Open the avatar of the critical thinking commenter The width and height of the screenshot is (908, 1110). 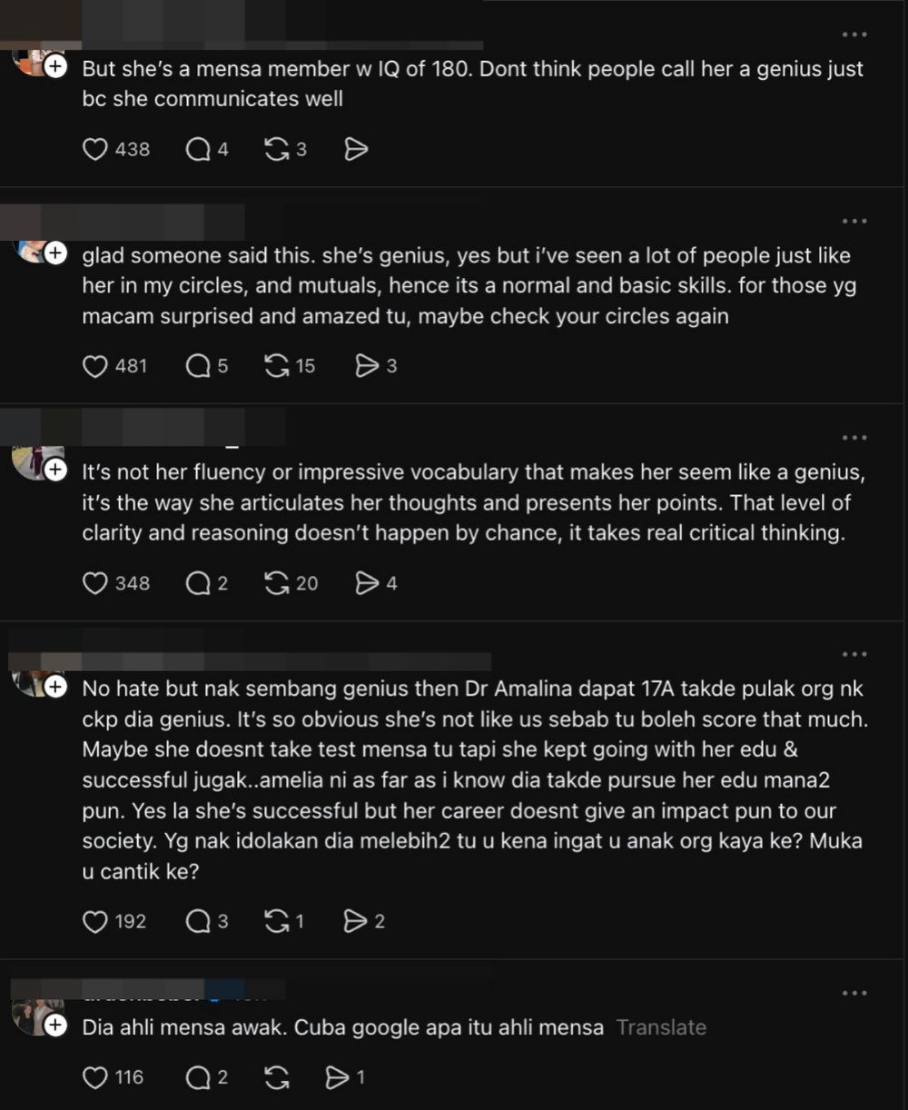37,462
